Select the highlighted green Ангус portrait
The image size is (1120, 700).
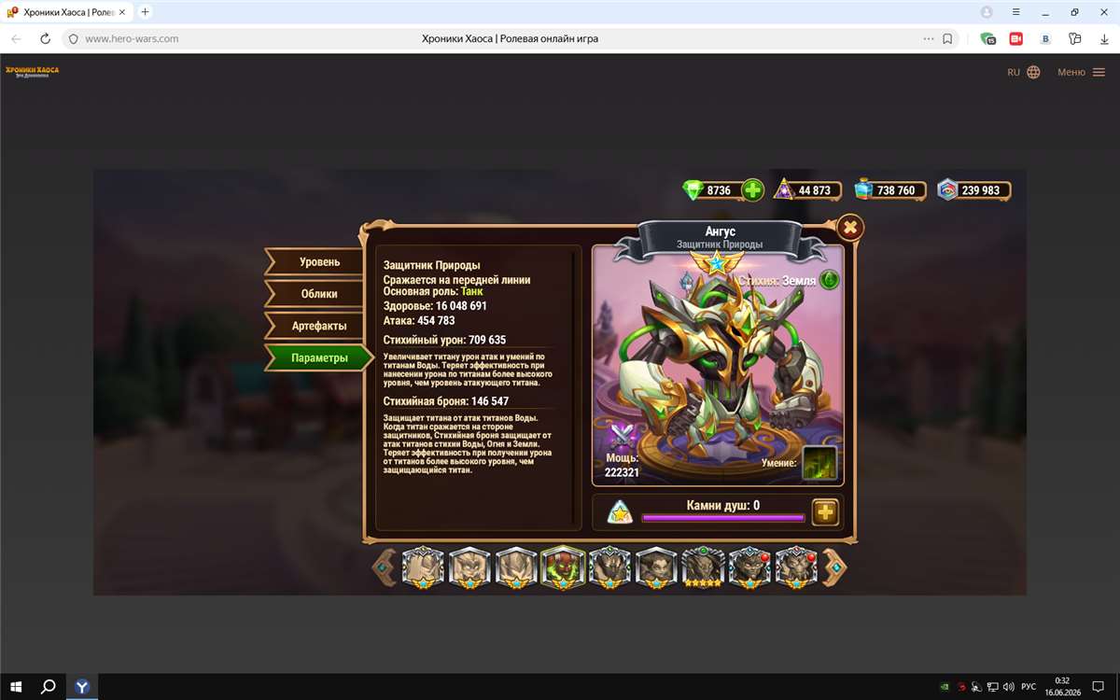coord(563,567)
